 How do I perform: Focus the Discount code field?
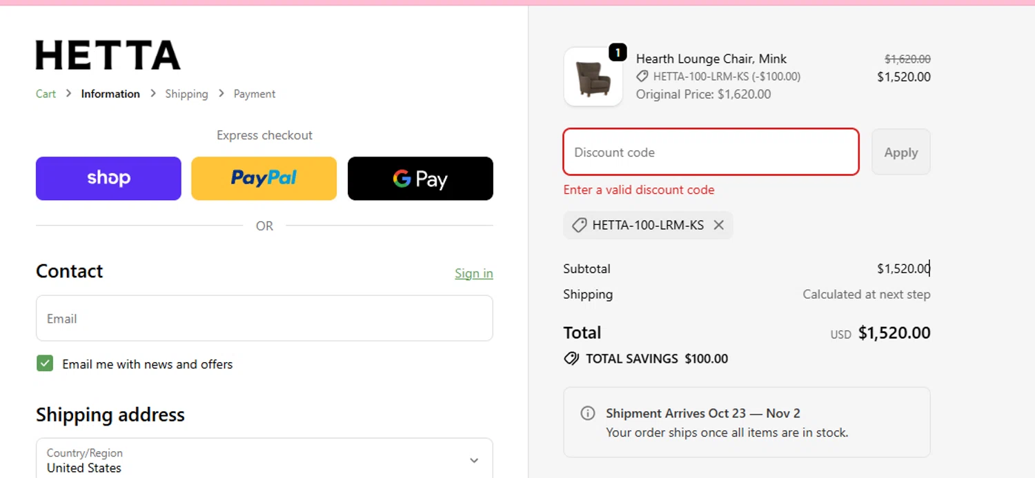[x=711, y=152]
